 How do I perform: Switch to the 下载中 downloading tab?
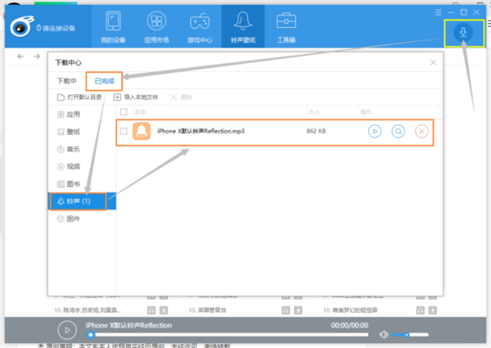(66, 80)
